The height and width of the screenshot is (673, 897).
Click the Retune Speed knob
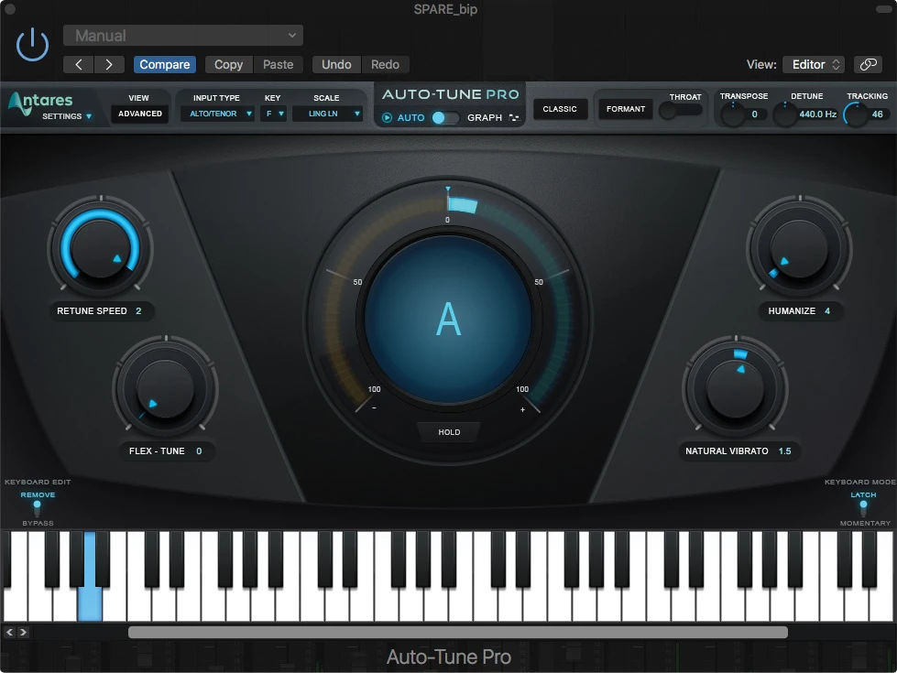(x=101, y=247)
